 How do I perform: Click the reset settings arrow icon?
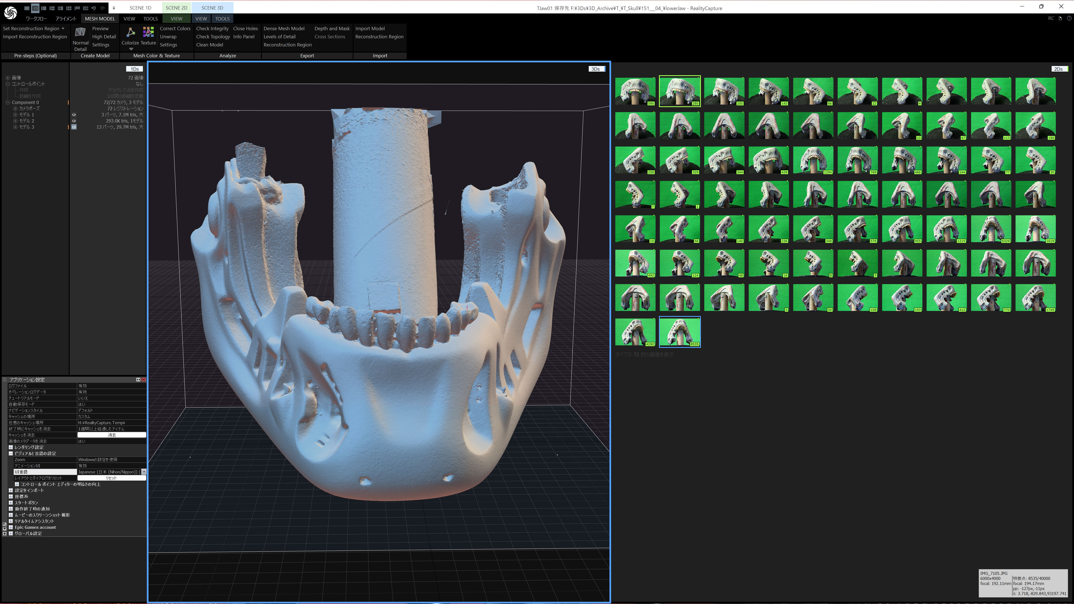click(4, 524)
